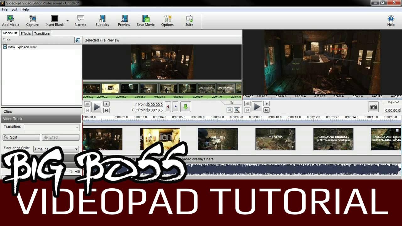Open the Edit menu
Image resolution: width=402 pixels, height=226 pixels.
pyautogui.click(x=14, y=9)
